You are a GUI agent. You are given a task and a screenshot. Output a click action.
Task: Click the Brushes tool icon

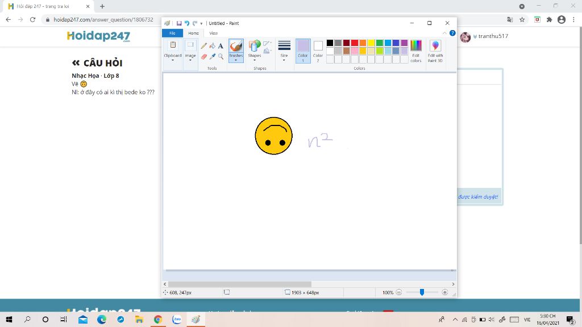[x=236, y=46]
